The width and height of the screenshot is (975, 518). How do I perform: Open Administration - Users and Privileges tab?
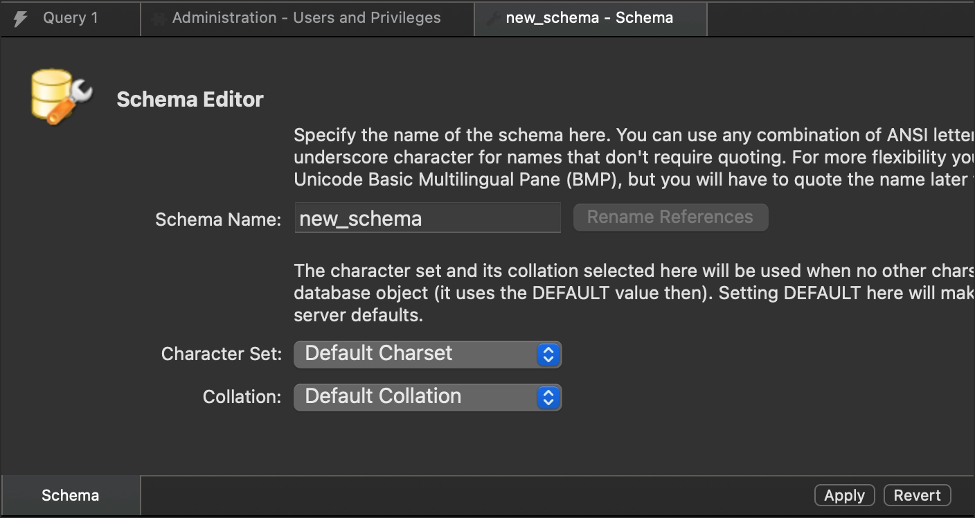point(306,18)
